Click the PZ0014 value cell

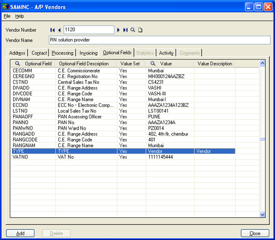(x=170, y=128)
